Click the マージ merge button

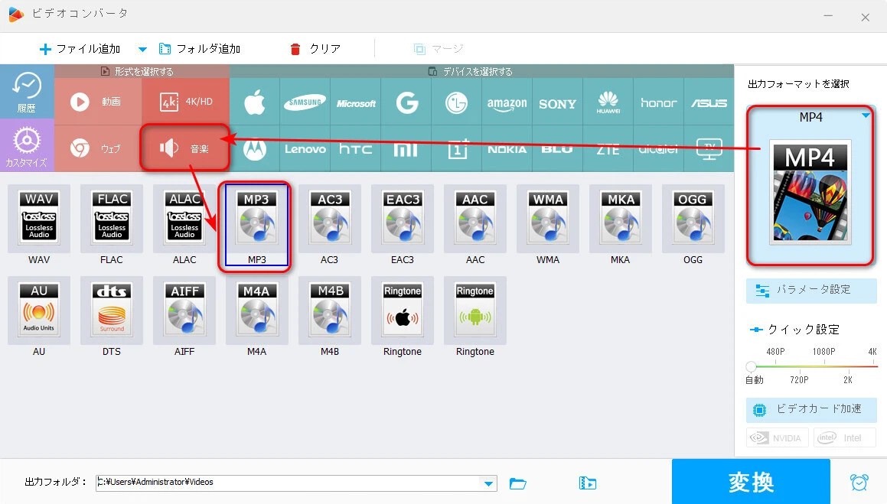click(x=439, y=49)
